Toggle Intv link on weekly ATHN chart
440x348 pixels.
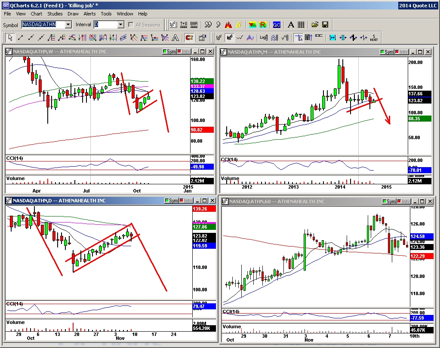click(184, 51)
